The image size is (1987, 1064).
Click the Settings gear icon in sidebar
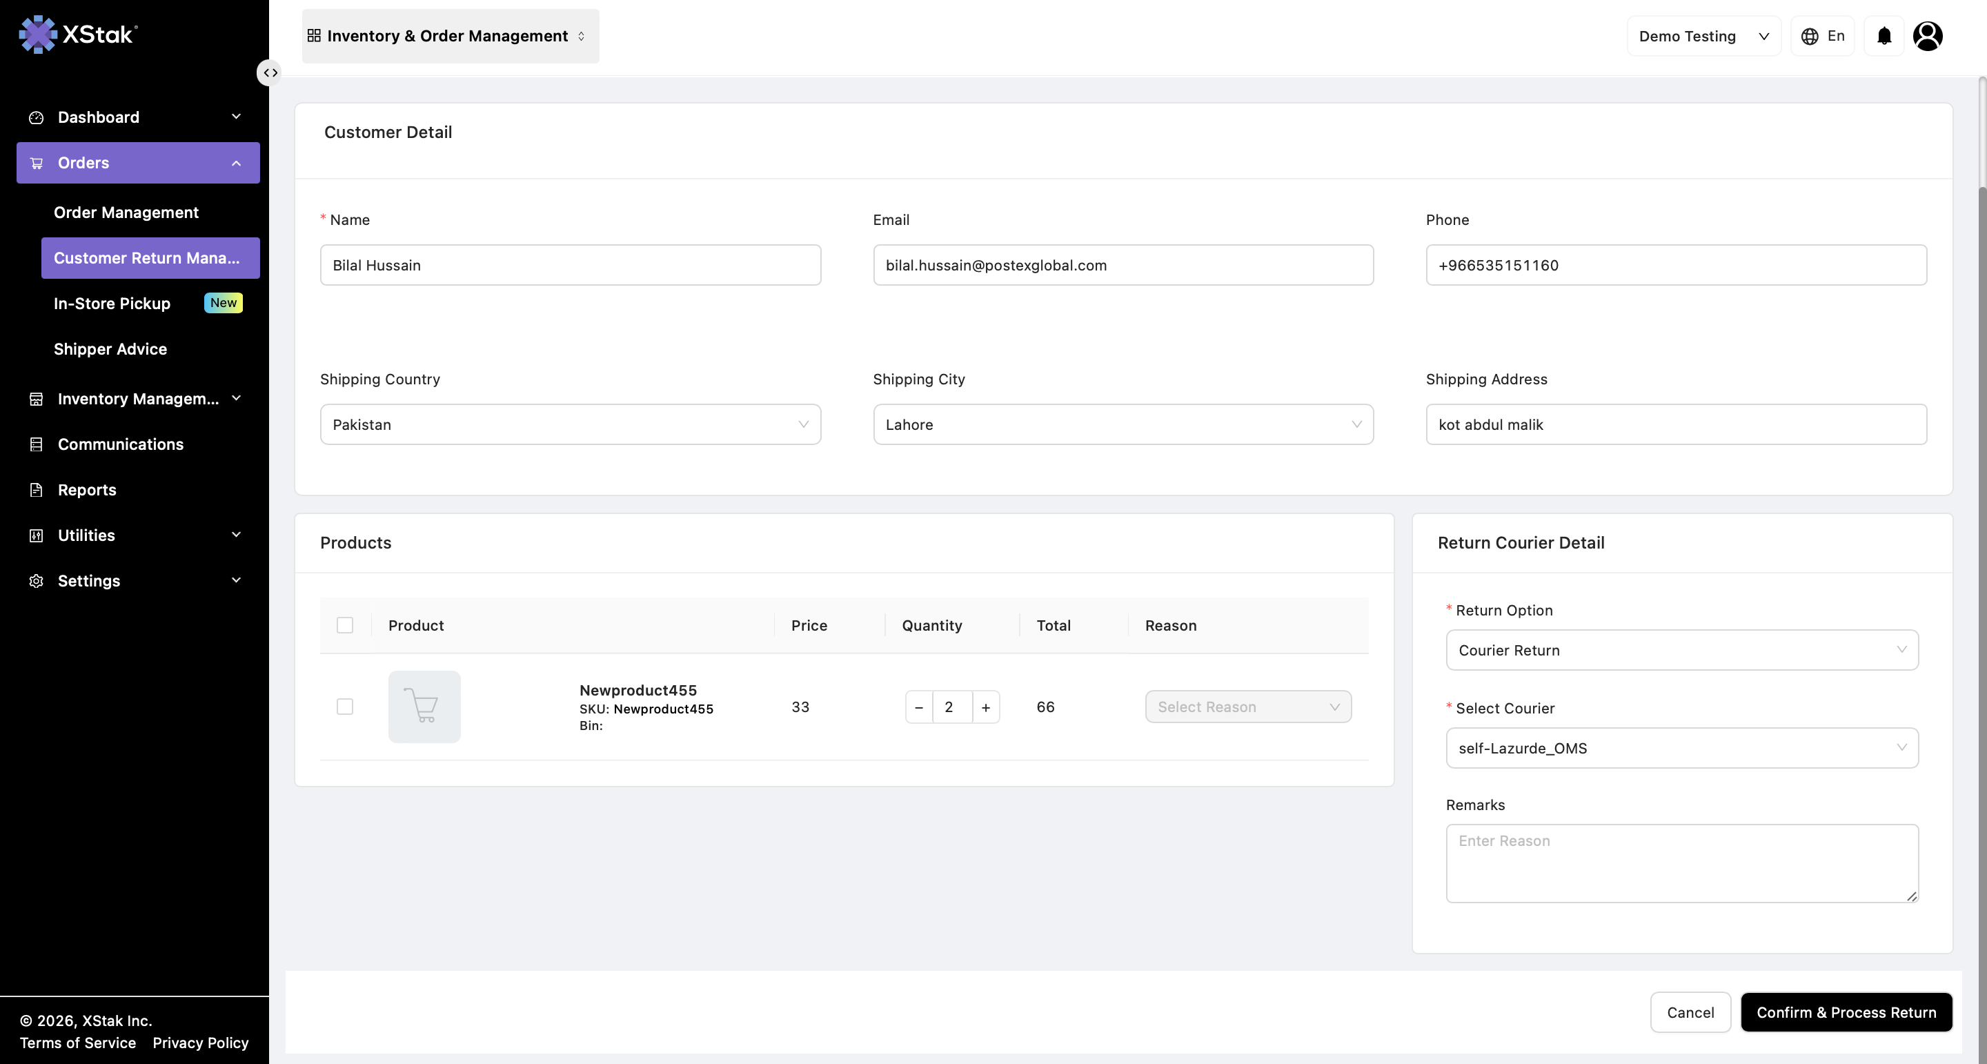click(37, 581)
